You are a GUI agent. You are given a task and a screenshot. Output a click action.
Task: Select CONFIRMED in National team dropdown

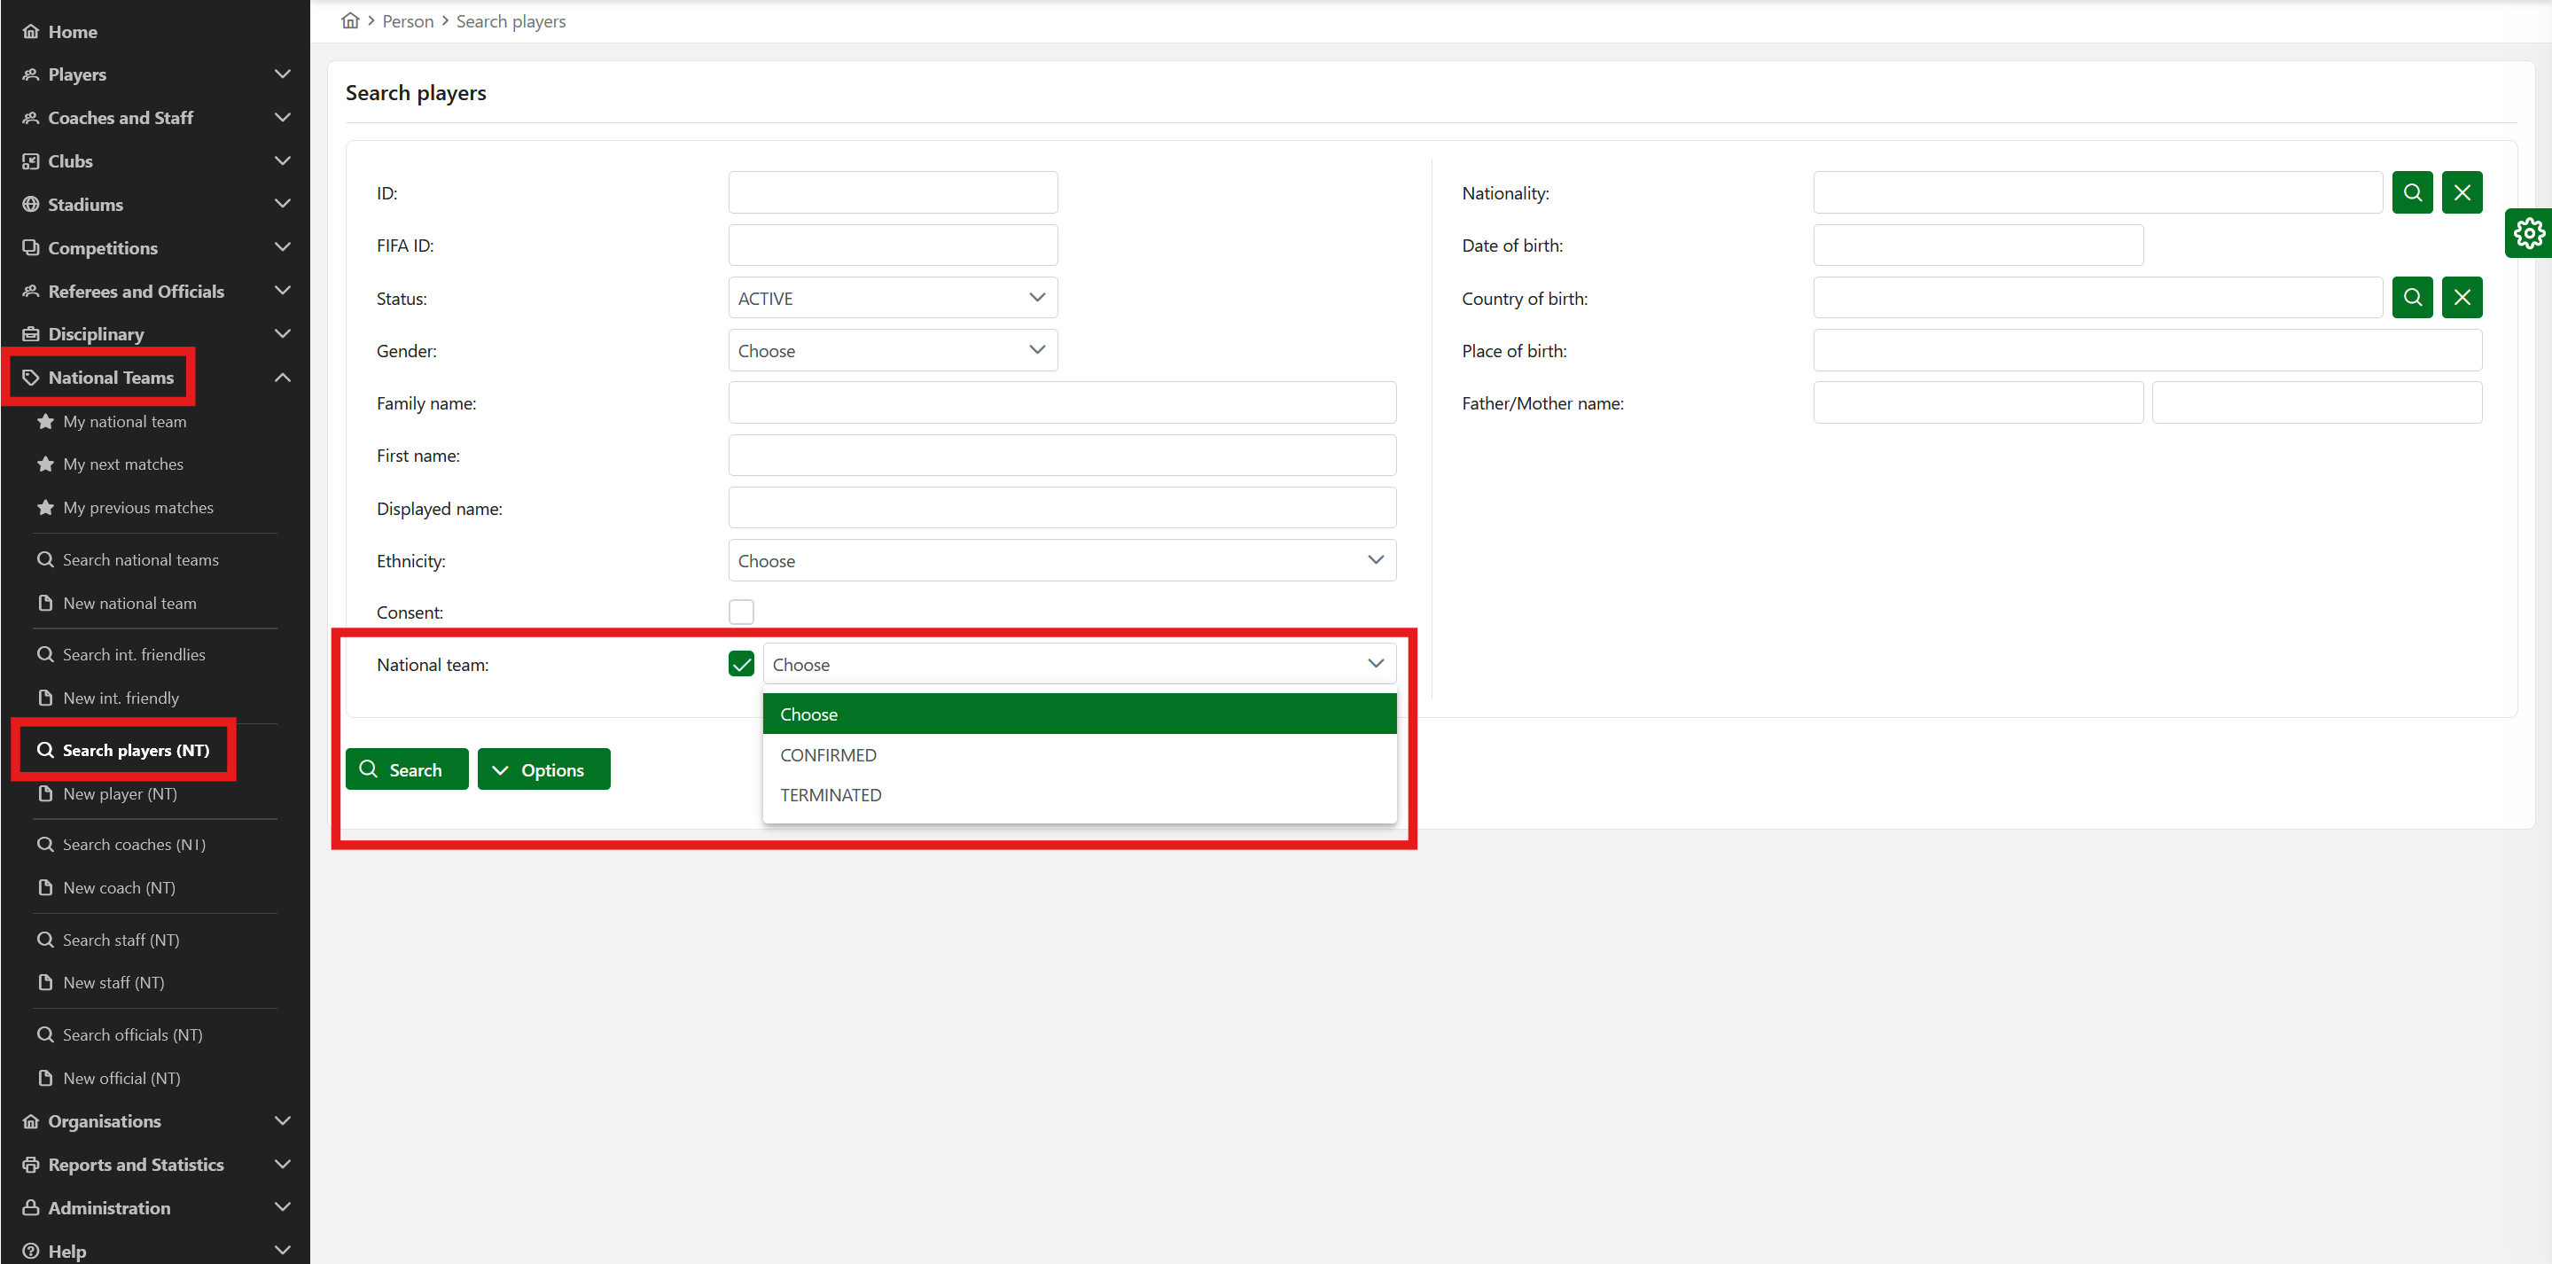[x=828, y=755]
